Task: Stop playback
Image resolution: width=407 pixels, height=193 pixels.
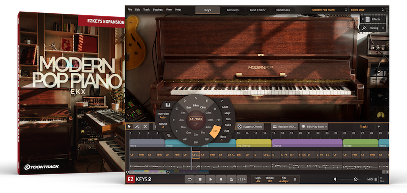Action: tap(200, 179)
